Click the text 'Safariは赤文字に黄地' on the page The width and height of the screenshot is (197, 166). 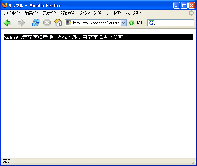[x=28, y=37]
